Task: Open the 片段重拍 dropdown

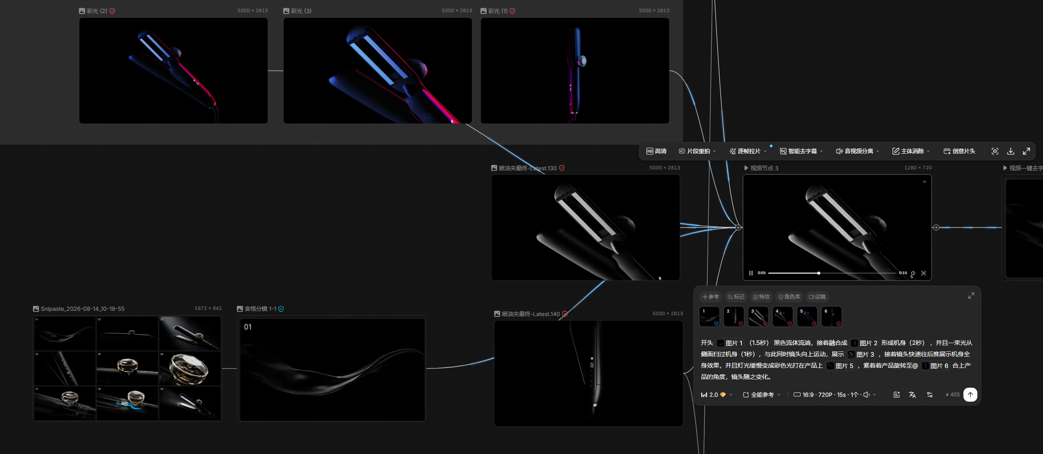Action: coord(697,151)
